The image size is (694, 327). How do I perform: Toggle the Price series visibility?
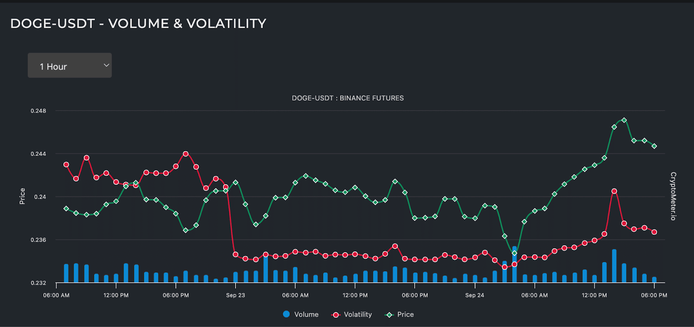[x=400, y=314]
